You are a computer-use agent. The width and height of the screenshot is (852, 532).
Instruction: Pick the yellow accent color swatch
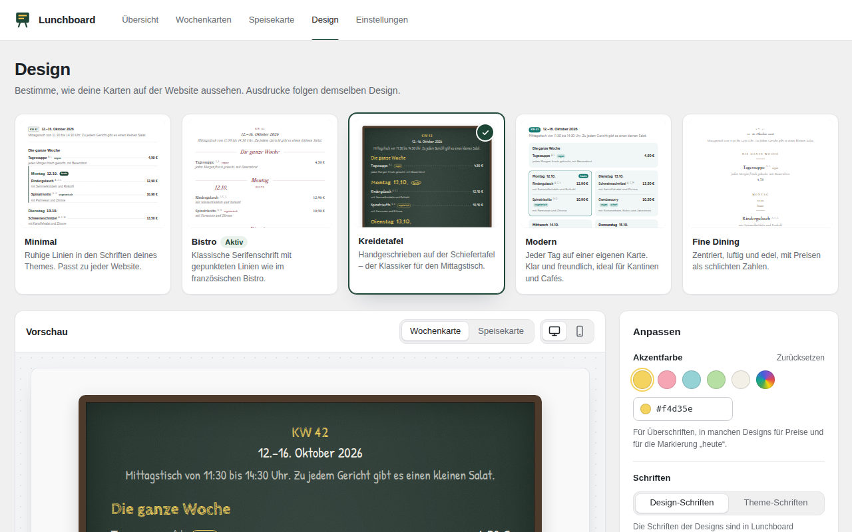coord(642,380)
